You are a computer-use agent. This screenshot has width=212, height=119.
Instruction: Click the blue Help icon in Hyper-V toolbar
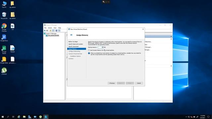(x=56, y=31)
